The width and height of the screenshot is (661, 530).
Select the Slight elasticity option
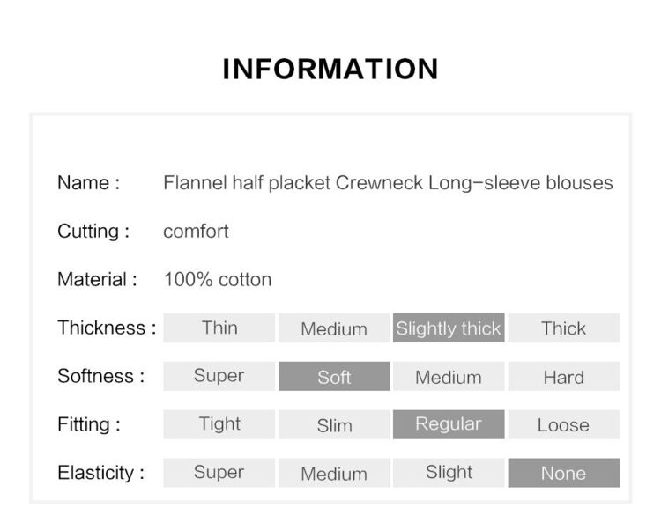point(449,473)
